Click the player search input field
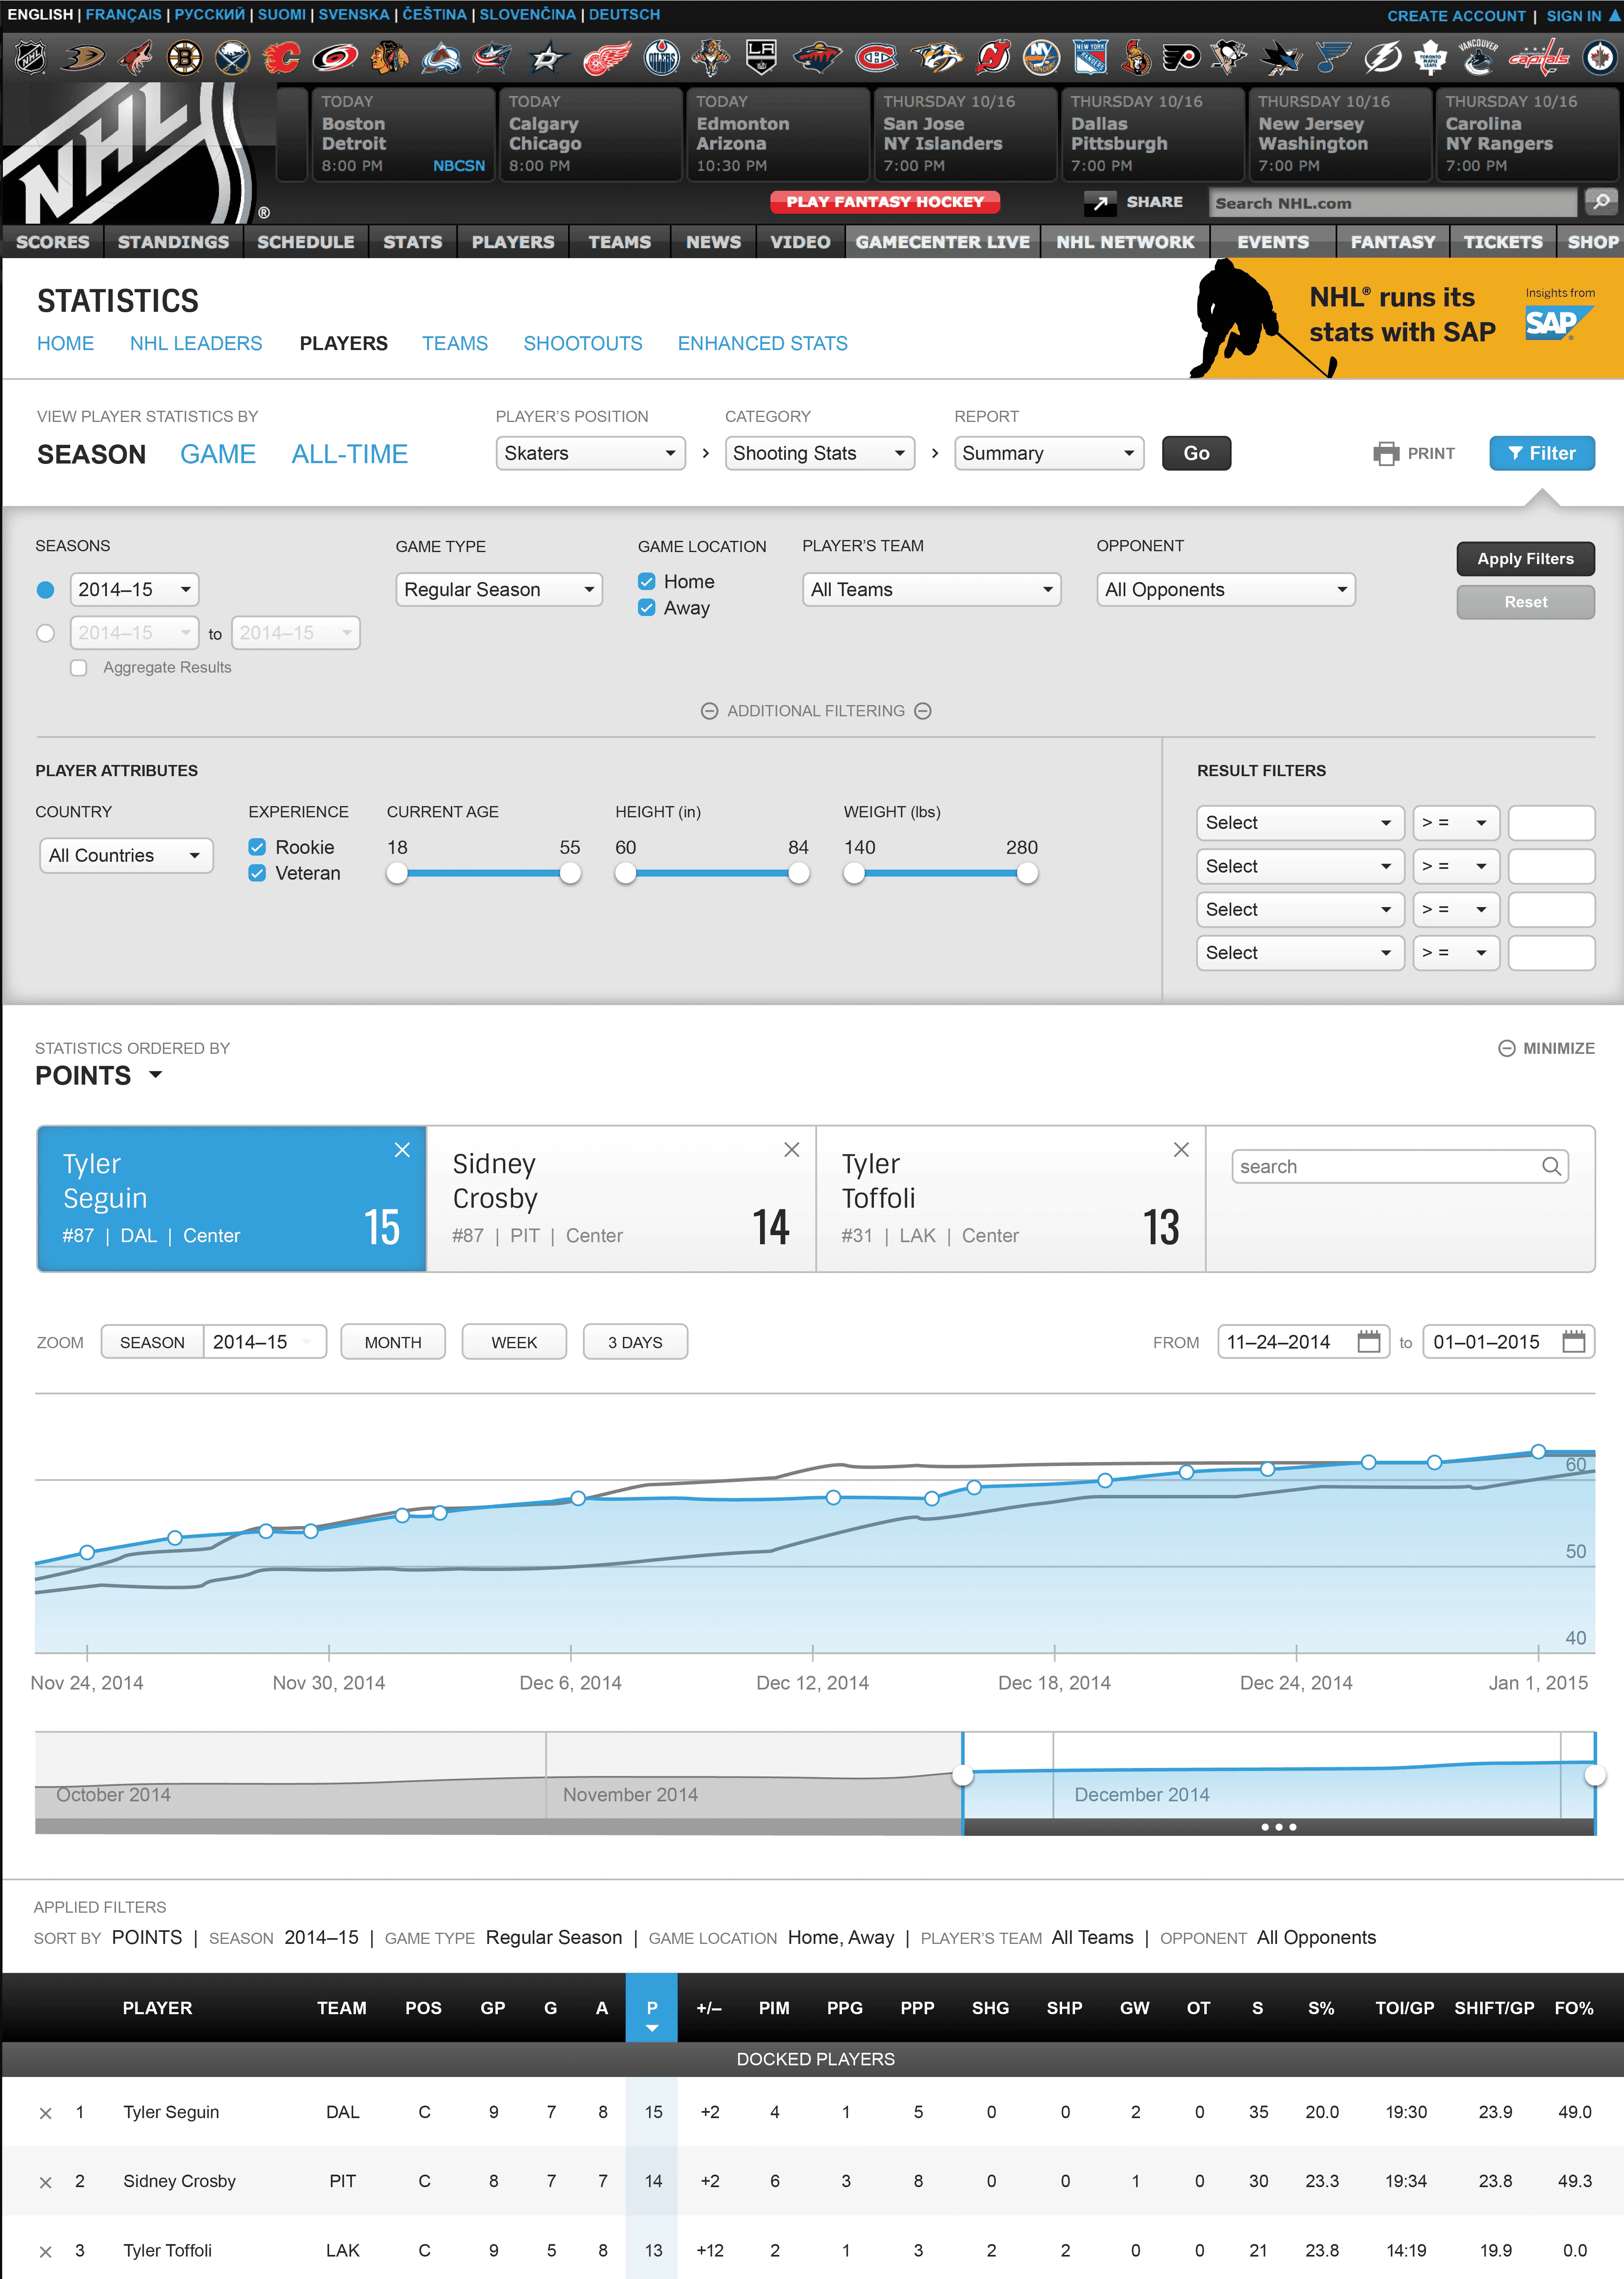Screen dimensions: 1624x2279 point(1399,1167)
